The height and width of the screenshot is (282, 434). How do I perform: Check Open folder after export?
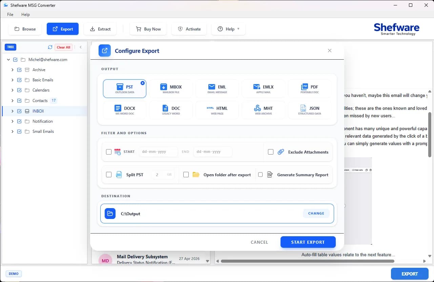pos(186,175)
